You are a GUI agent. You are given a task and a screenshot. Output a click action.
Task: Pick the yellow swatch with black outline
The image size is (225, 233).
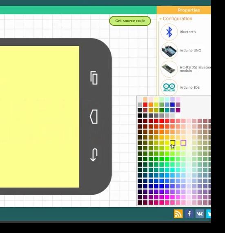(x=172, y=143)
